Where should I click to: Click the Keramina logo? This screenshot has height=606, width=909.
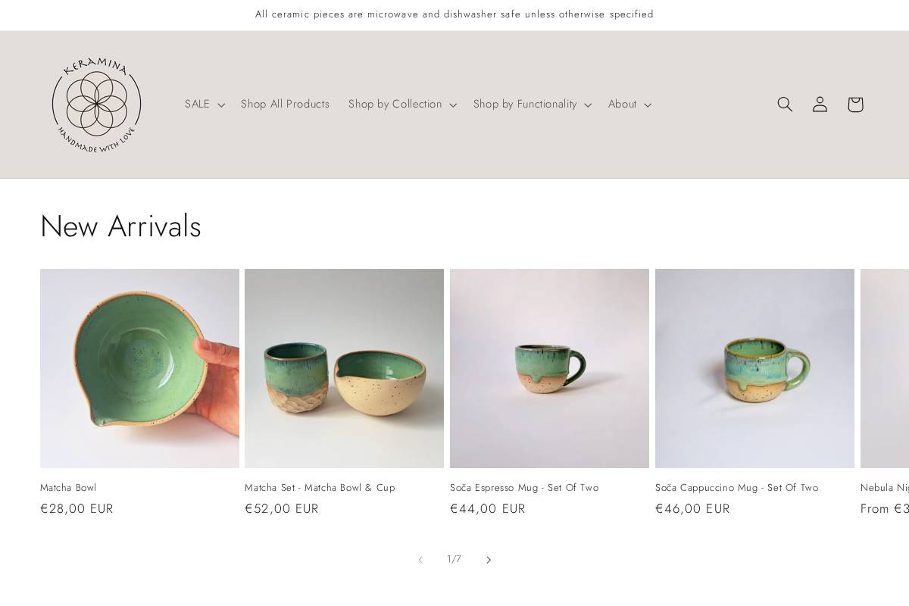tap(96, 104)
